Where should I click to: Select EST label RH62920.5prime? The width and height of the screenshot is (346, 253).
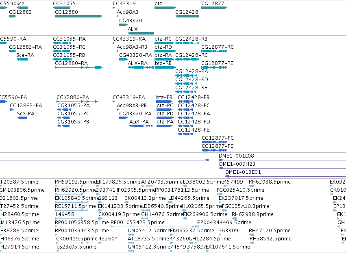[x=76, y=190]
